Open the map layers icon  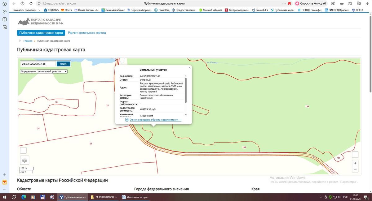tap(24, 160)
